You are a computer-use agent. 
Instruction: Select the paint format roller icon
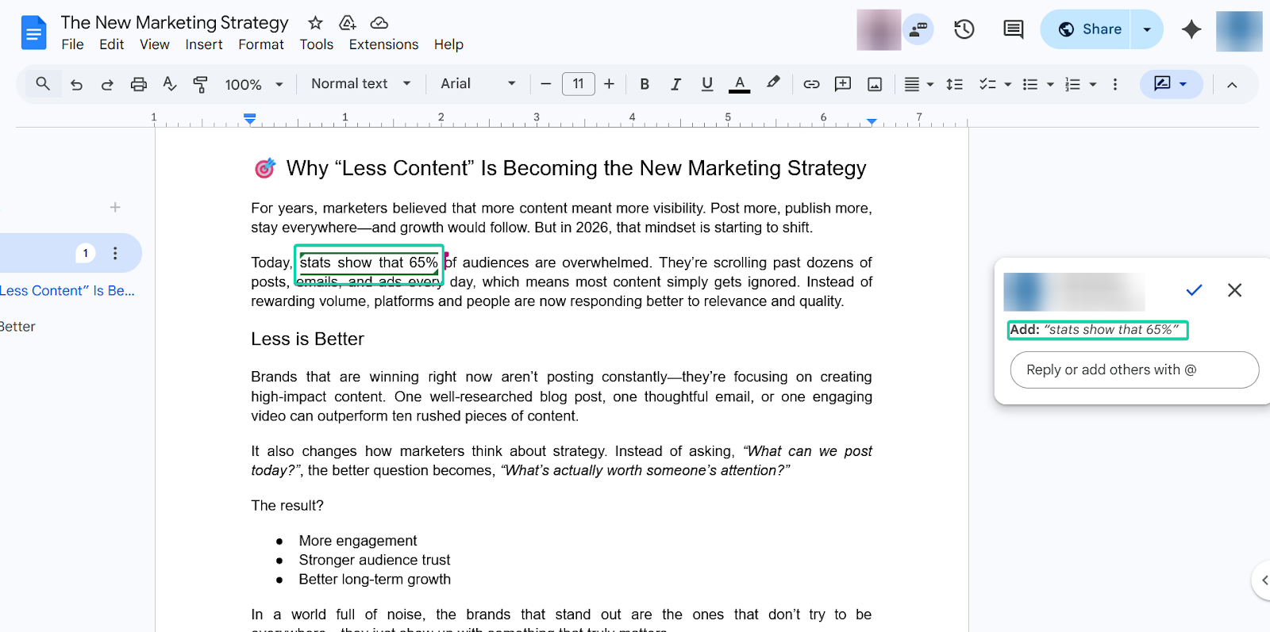tap(200, 84)
